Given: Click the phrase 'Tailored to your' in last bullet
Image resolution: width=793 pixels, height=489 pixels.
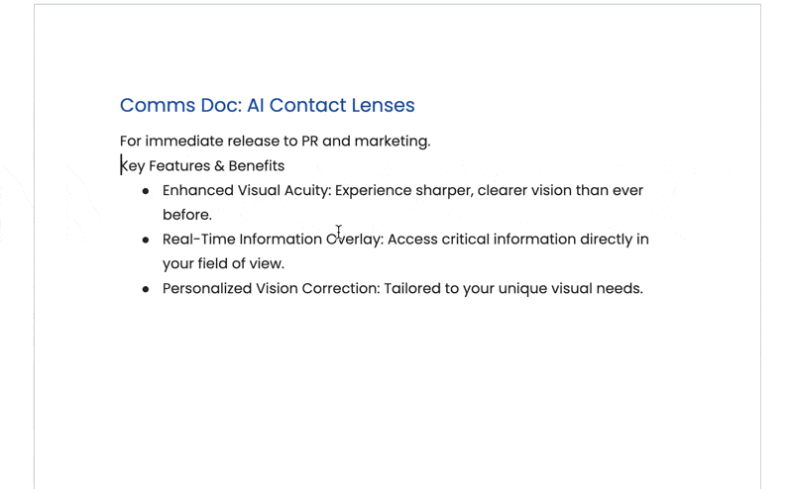Looking at the screenshot, I should pyautogui.click(x=439, y=288).
